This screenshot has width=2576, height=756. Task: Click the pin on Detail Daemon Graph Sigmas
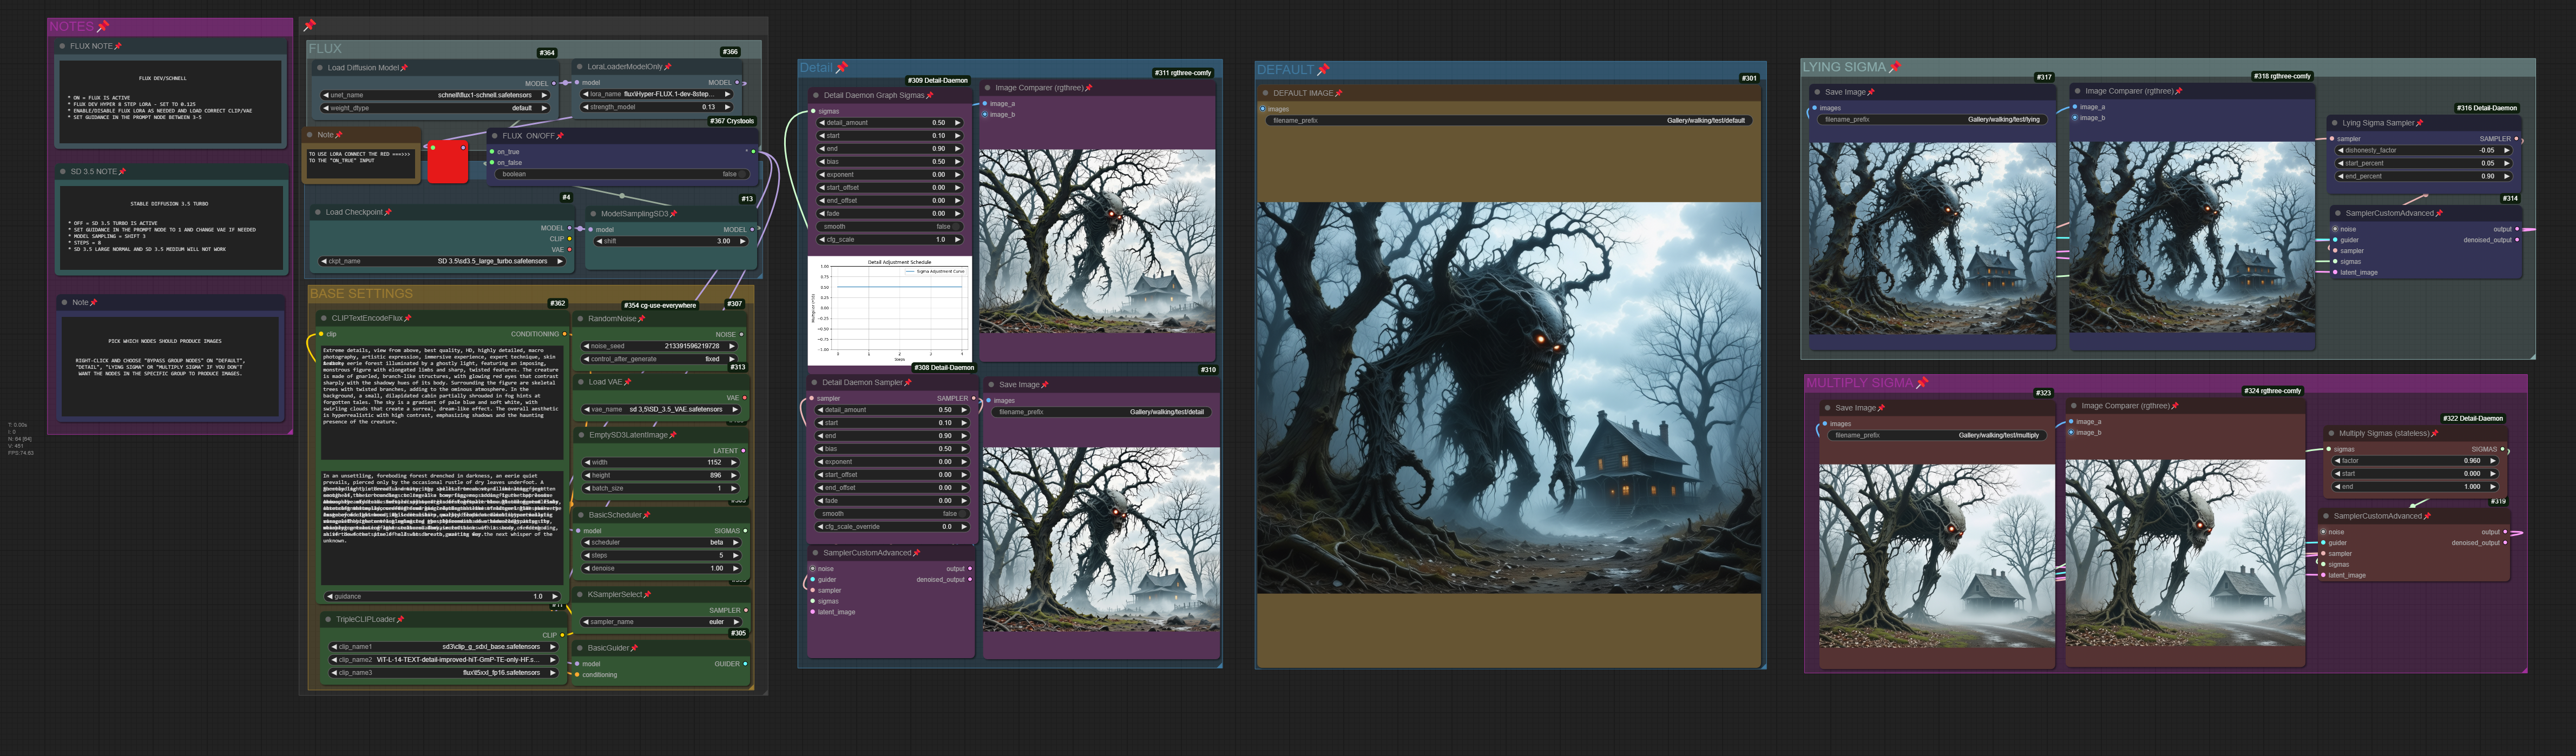click(x=930, y=96)
